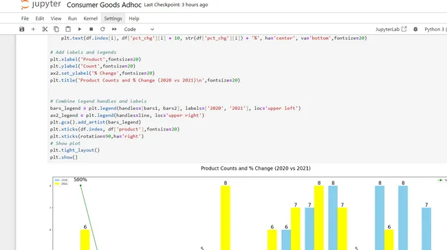Open the Kernel menu

click(90, 19)
